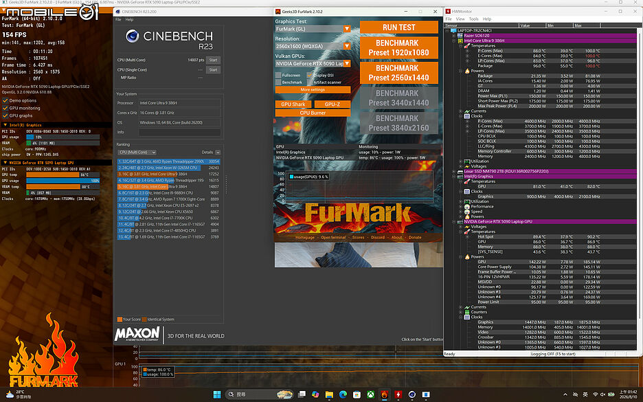This screenshot has height=402, width=643.
Task: Launch Copilot from the taskbar
Action: pos(315,394)
